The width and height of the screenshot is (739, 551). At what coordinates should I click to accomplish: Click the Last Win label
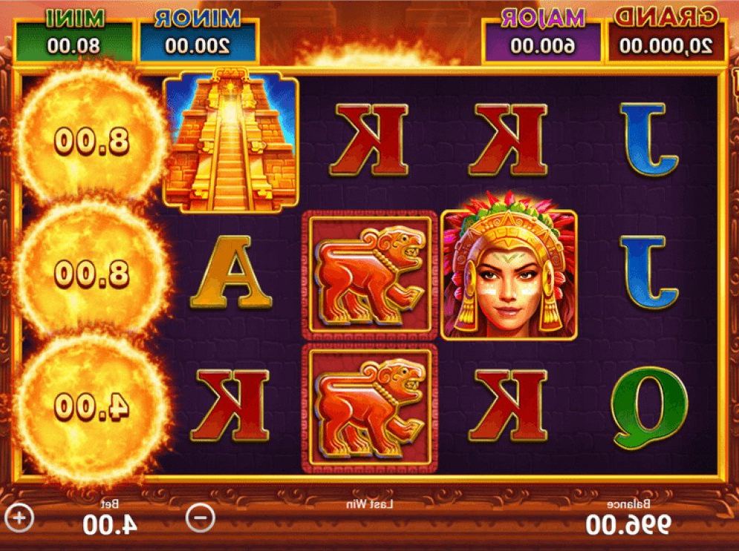click(370, 504)
